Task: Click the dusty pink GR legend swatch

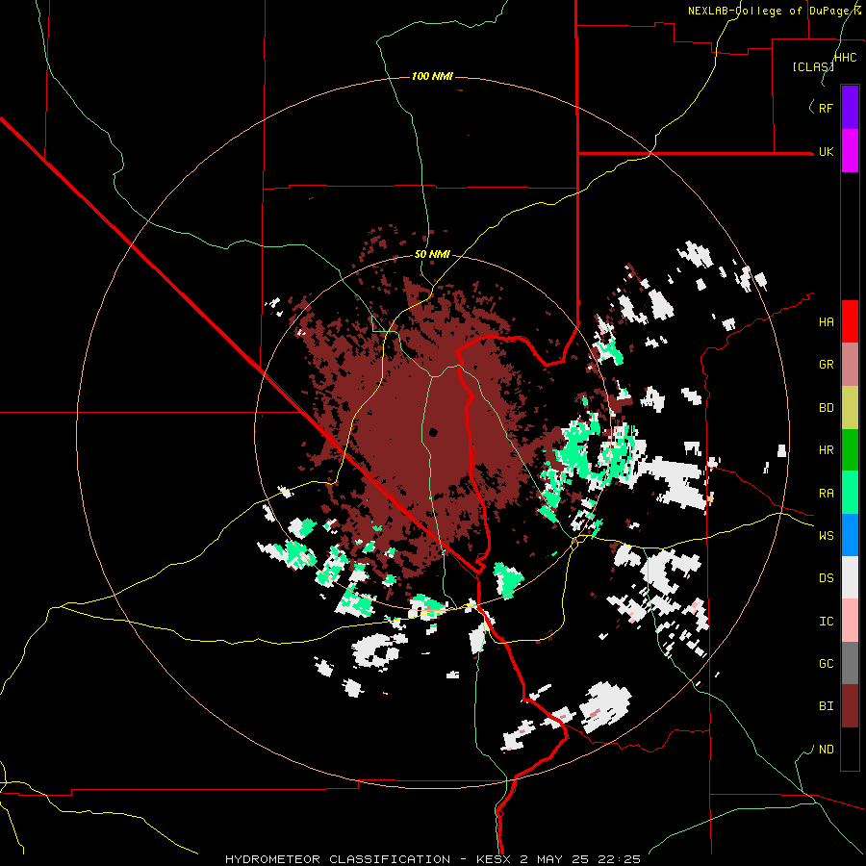Action: (x=850, y=365)
